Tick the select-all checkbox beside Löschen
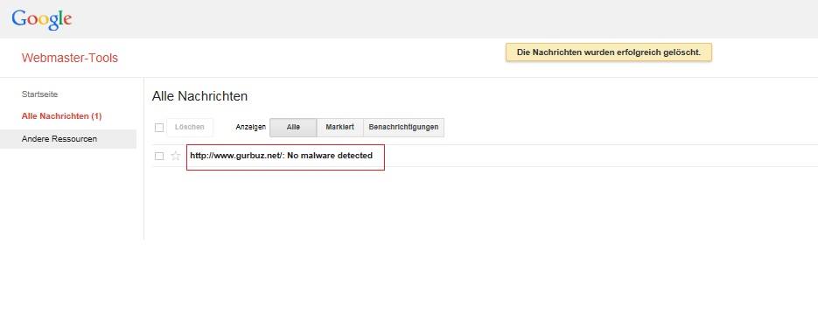 (x=159, y=127)
